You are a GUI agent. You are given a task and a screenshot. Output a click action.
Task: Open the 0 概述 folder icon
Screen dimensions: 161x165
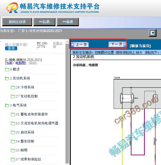tap(7, 69)
